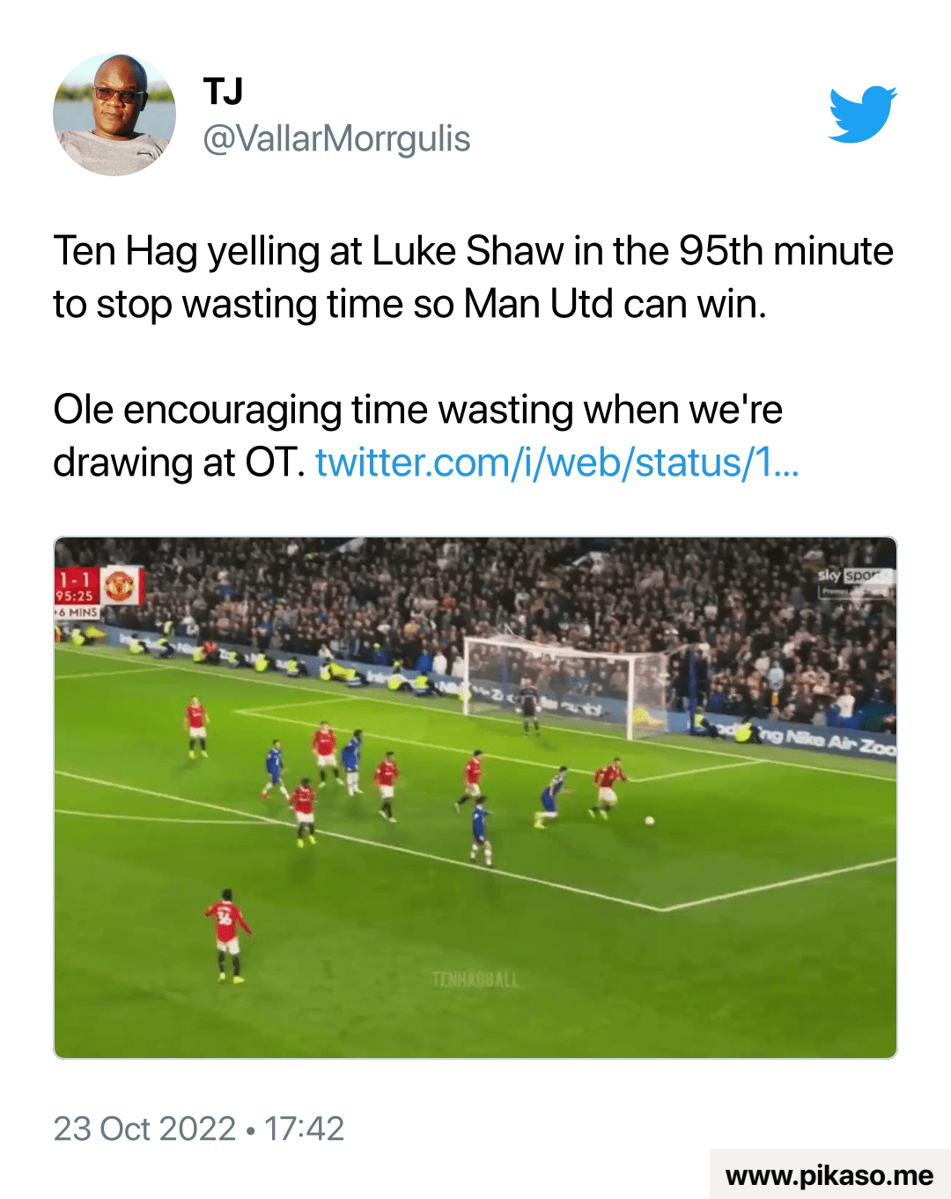Click the 1-1 score overlay

pyautogui.click(x=76, y=579)
